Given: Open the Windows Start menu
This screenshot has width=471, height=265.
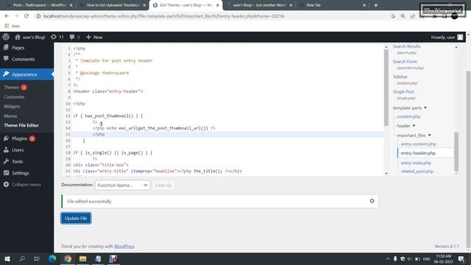Looking at the screenshot, I should [x=7, y=258].
